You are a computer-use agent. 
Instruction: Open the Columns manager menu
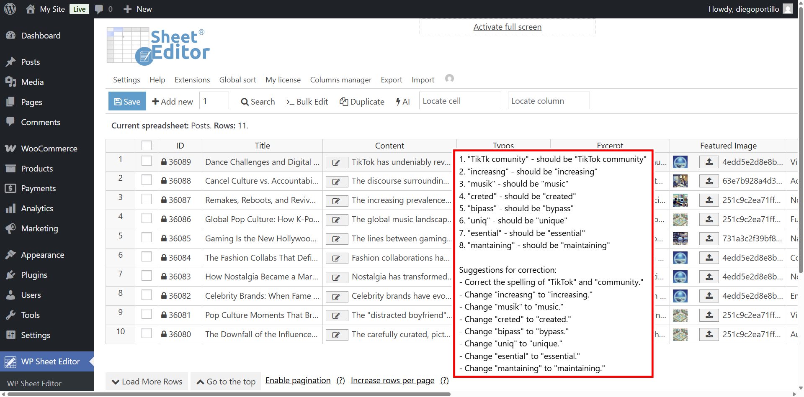point(340,80)
